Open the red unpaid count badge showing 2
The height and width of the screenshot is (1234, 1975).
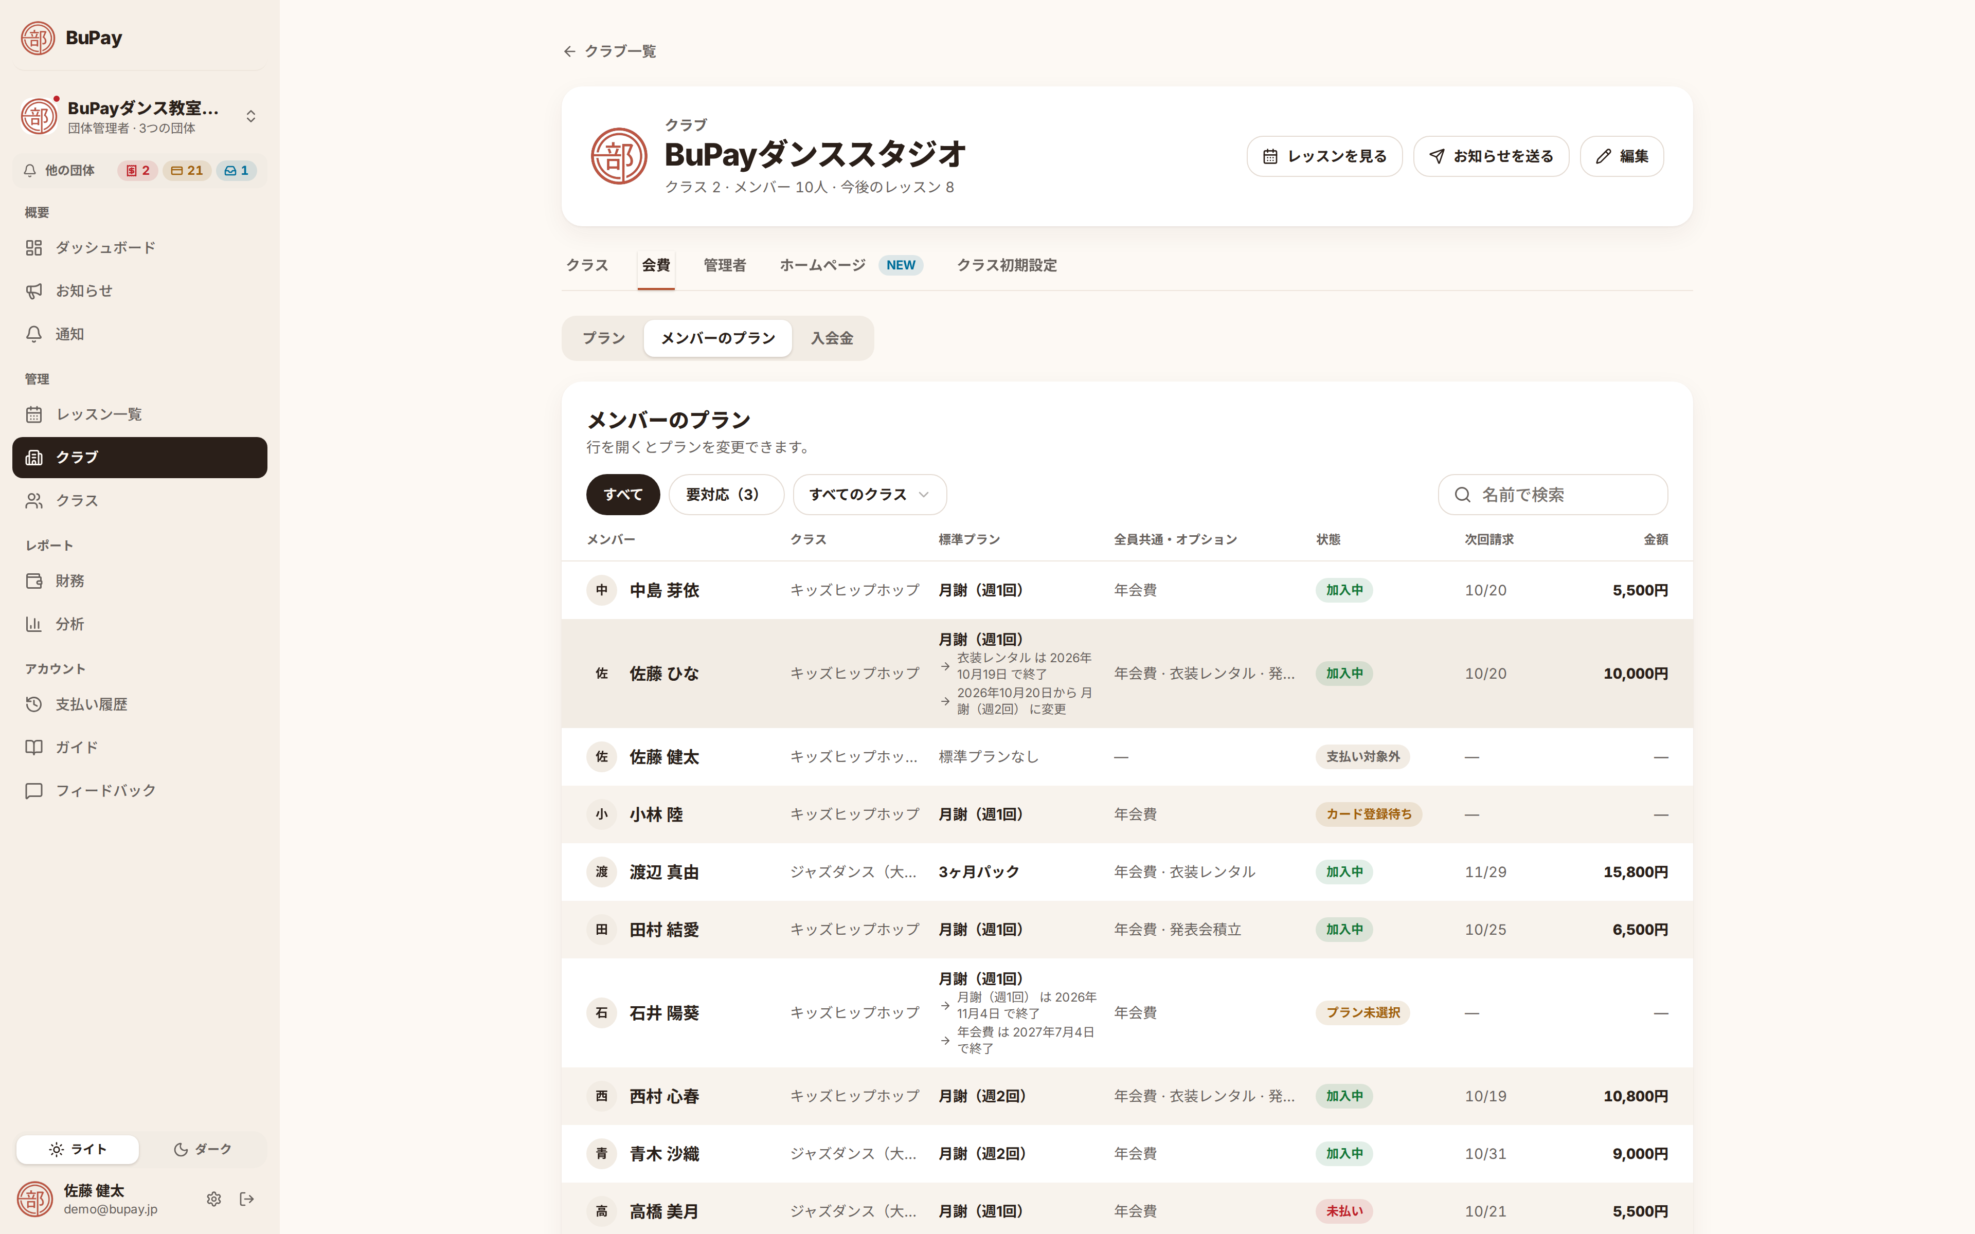(x=138, y=171)
